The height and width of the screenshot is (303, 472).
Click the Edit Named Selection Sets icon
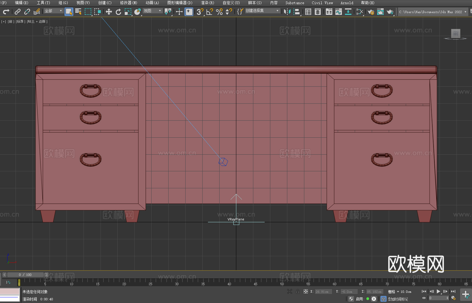[240, 12]
